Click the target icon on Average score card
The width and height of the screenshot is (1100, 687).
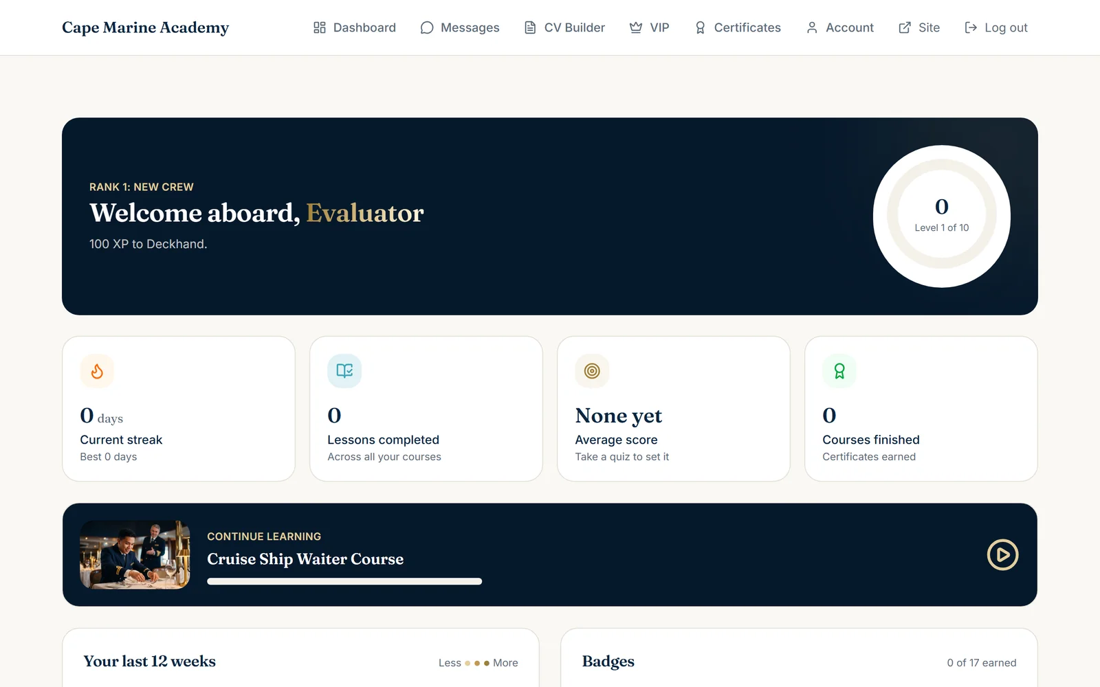[592, 371]
